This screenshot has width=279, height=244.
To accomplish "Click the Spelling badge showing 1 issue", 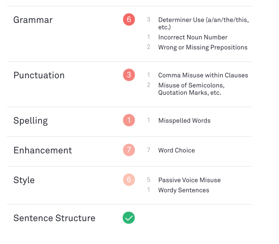I will coord(129,121).
